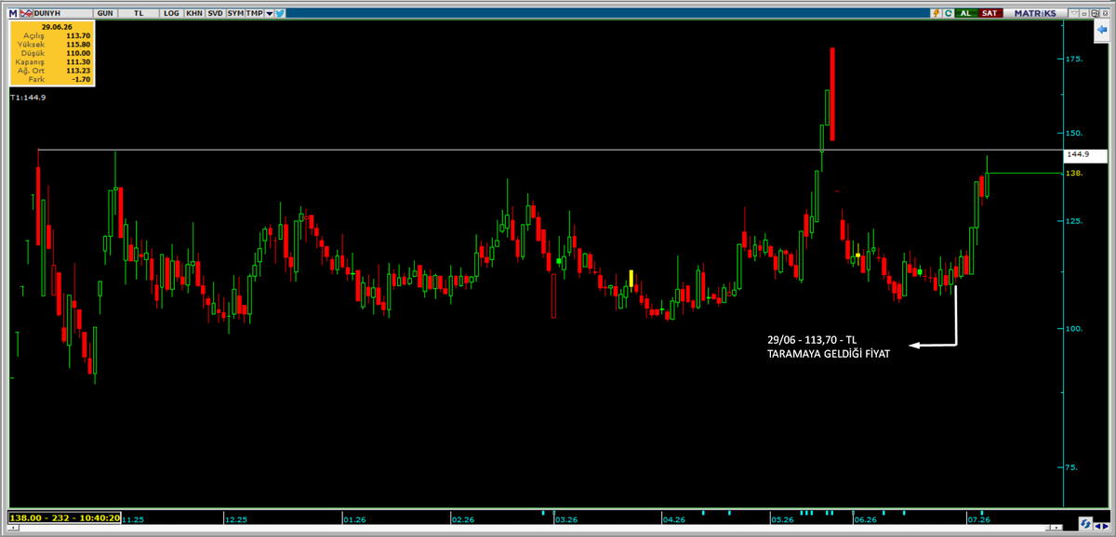The width and height of the screenshot is (1116, 537).
Task: Click the green C refresh icon
Action: [x=949, y=13]
